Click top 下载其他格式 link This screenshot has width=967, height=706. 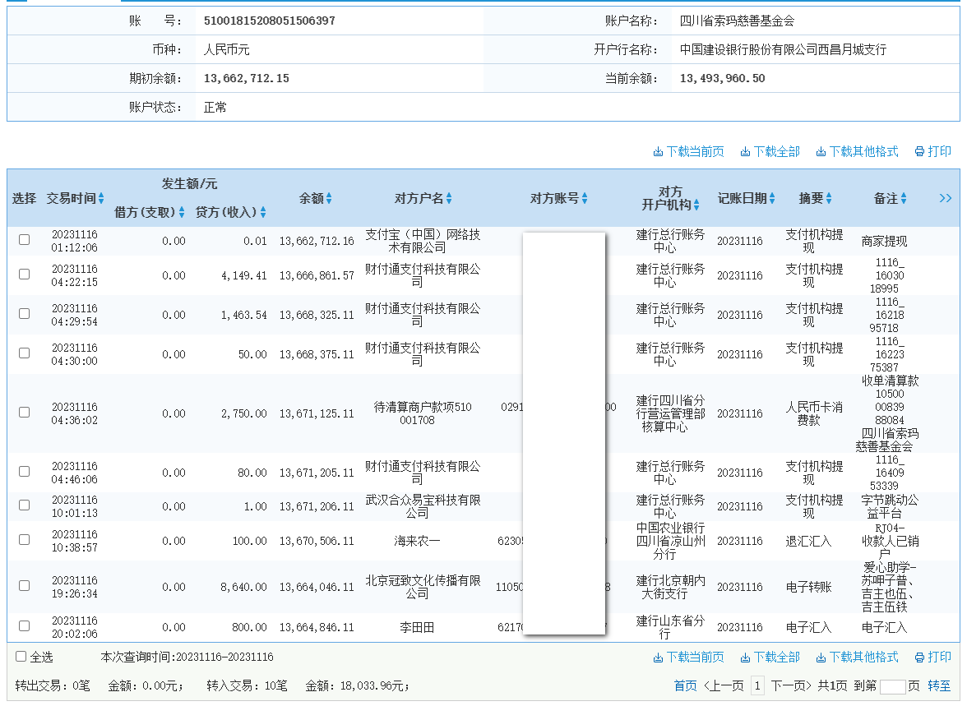tap(863, 152)
